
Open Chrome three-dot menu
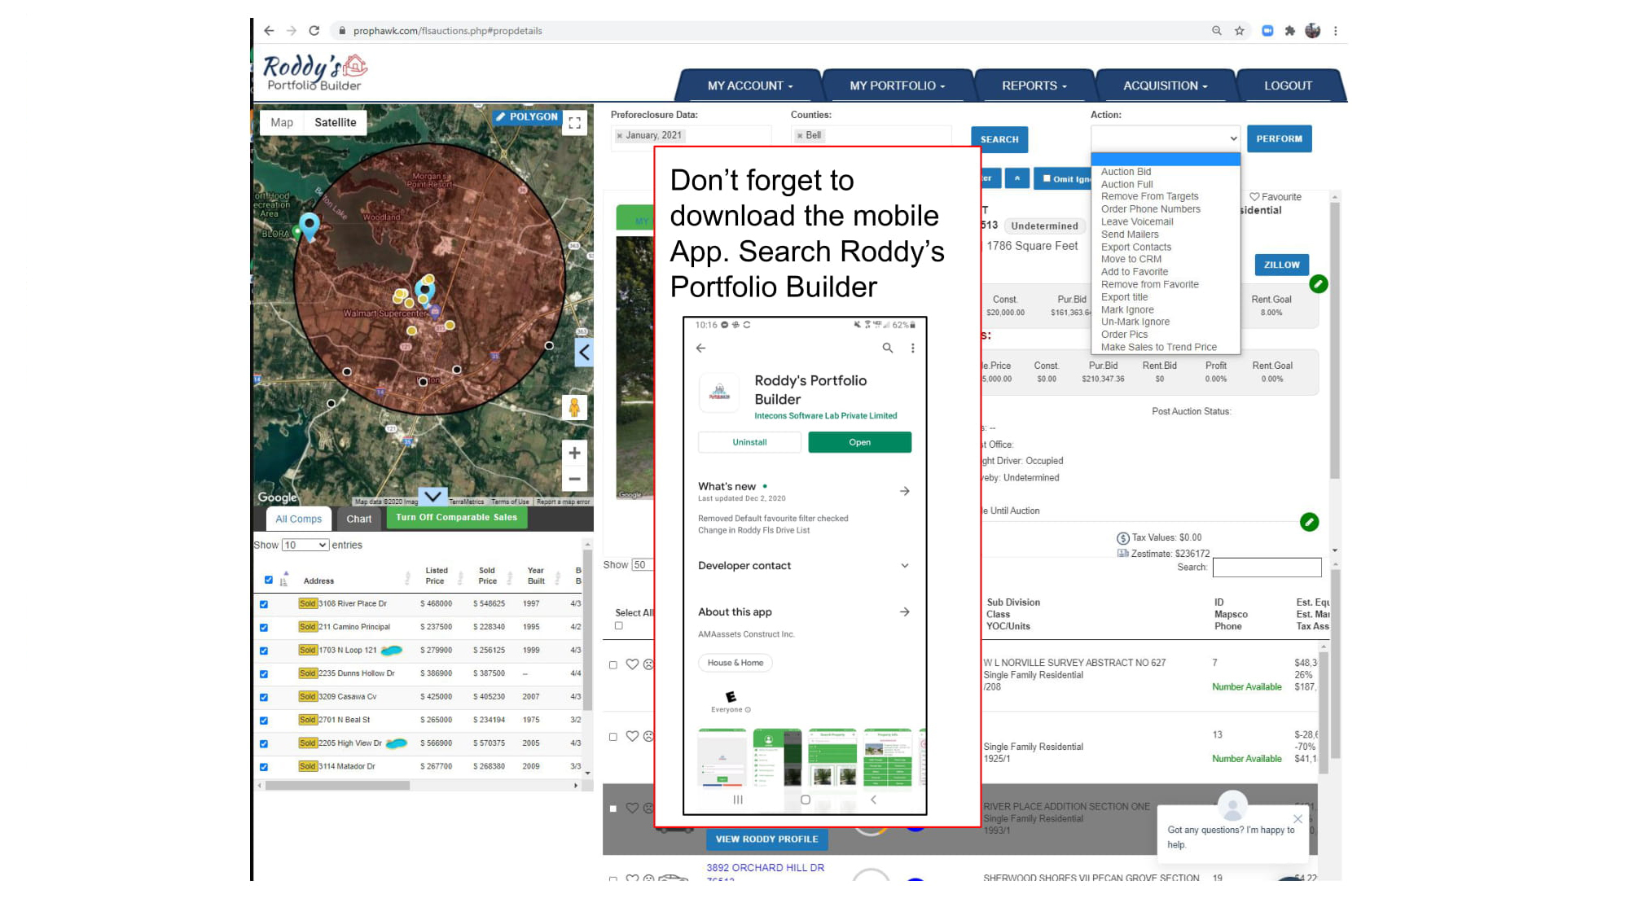(1335, 31)
